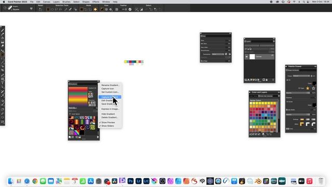Image resolution: width=332 pixels, height=187 pixels.
Task: Open the Music app in dock
Action: tap(309, 181)
